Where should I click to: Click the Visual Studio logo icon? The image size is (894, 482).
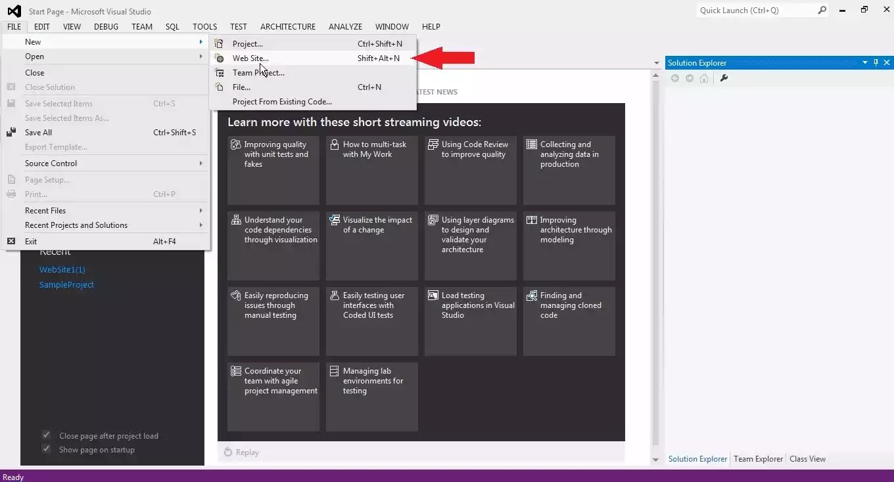point(14,11)
